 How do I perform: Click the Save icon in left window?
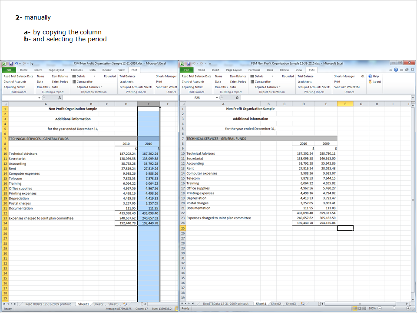pos(10,63)
